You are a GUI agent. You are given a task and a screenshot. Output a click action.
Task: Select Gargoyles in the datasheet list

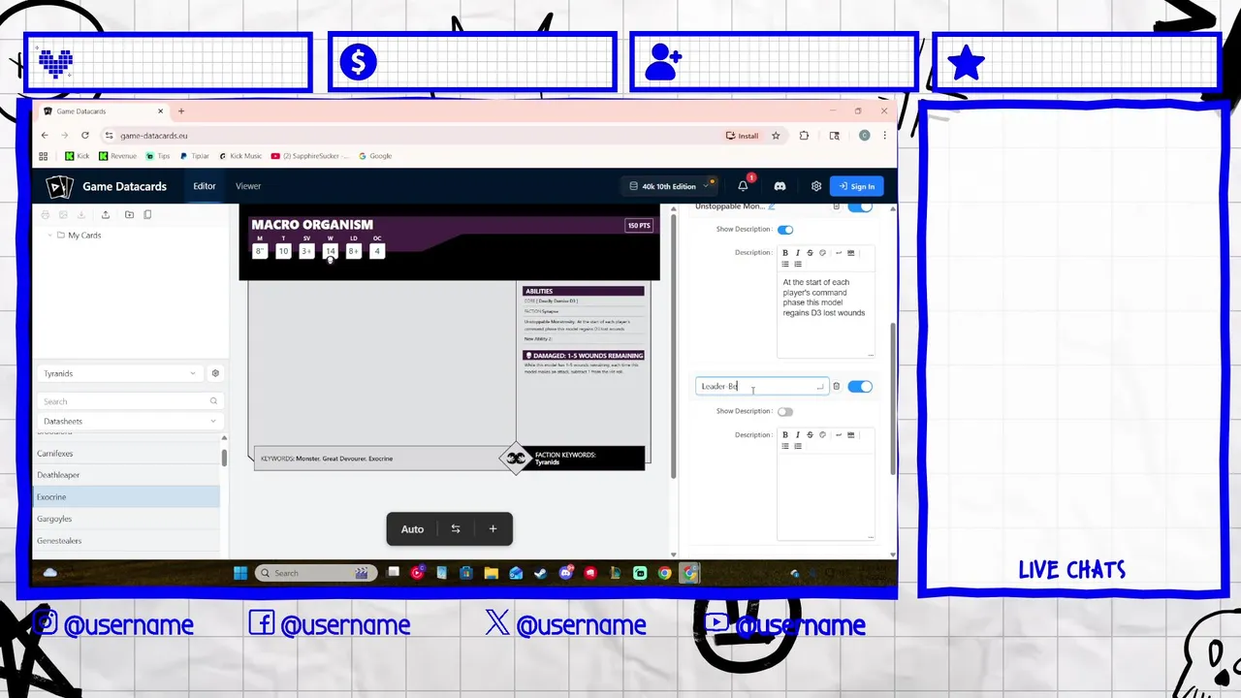(126, 519)
